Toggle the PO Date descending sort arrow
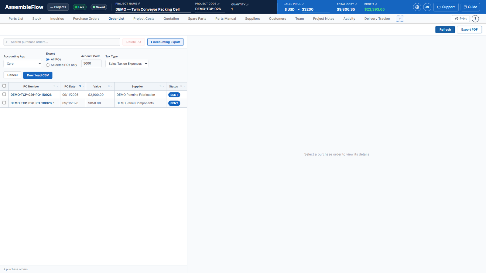486x273 pixels. point(80,86)
